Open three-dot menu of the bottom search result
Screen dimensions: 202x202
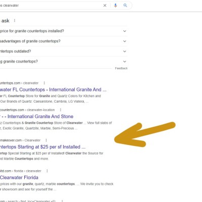coord(62,201)
